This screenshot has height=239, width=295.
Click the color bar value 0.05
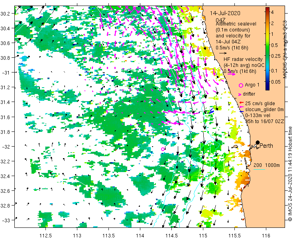(275, 82)
